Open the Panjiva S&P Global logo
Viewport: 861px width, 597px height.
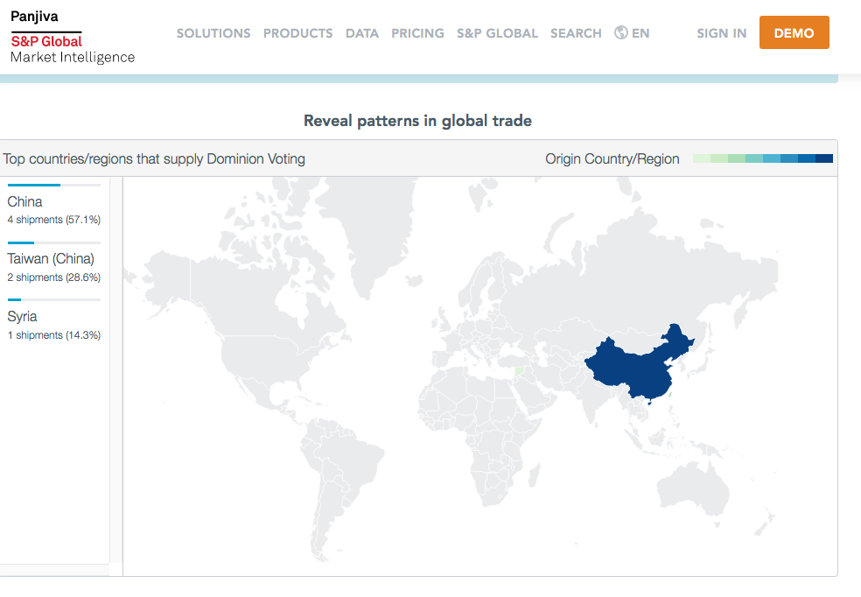pyautogui.click(x=73, y=37)
